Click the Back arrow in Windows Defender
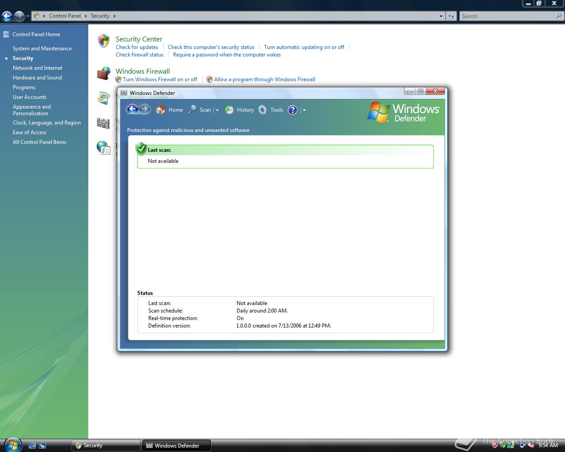Screen dimensions: 565x452 pos(132,109)
